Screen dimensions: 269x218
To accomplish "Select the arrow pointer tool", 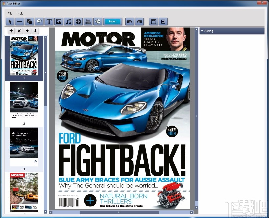I will click(10, 22).
